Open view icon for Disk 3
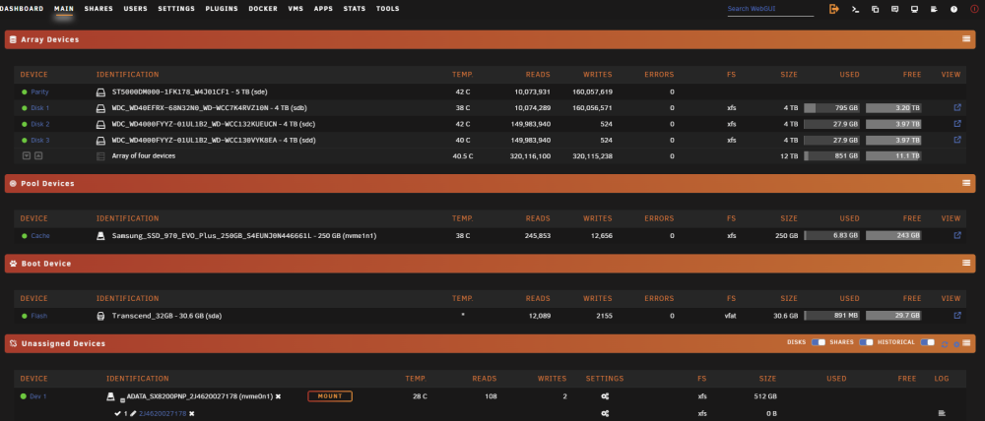Viewport: 985px width, 421px height. pos(957,140)
